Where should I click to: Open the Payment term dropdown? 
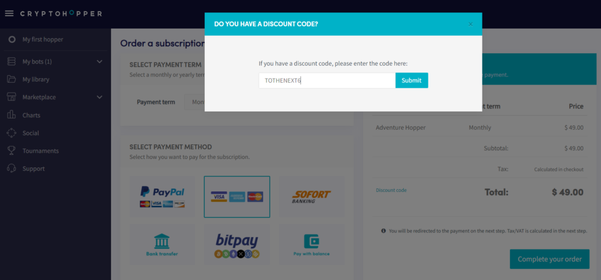(194, 102)
